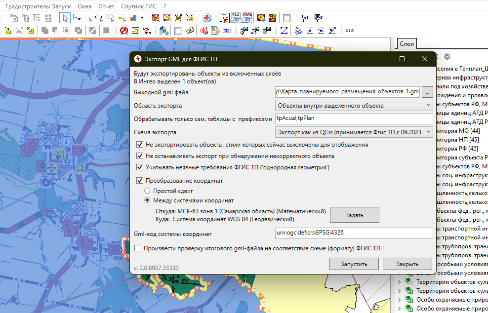Viewport: 488px width, 313px height.
Task: Click the crossed-out hammer prohibition icon
Action: click(124, 31)
